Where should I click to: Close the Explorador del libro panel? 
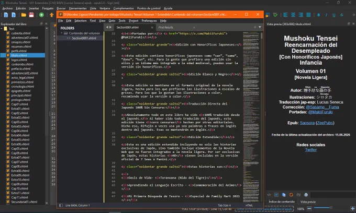point(46,23)
